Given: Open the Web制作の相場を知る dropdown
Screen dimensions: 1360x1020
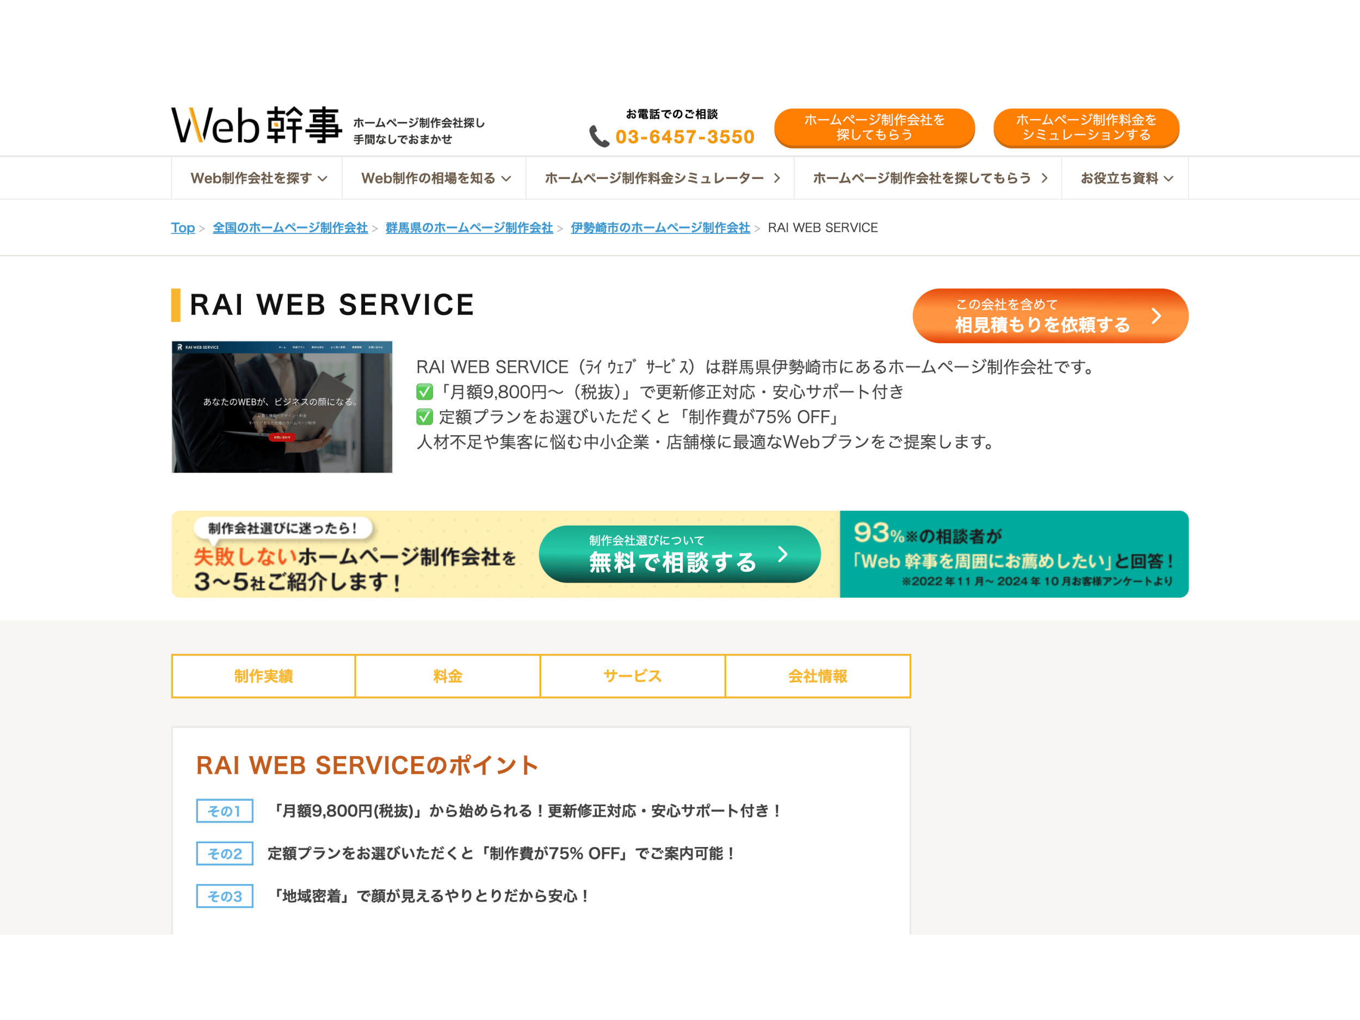Looking at the screenshot, I should (x=434, y=178).
